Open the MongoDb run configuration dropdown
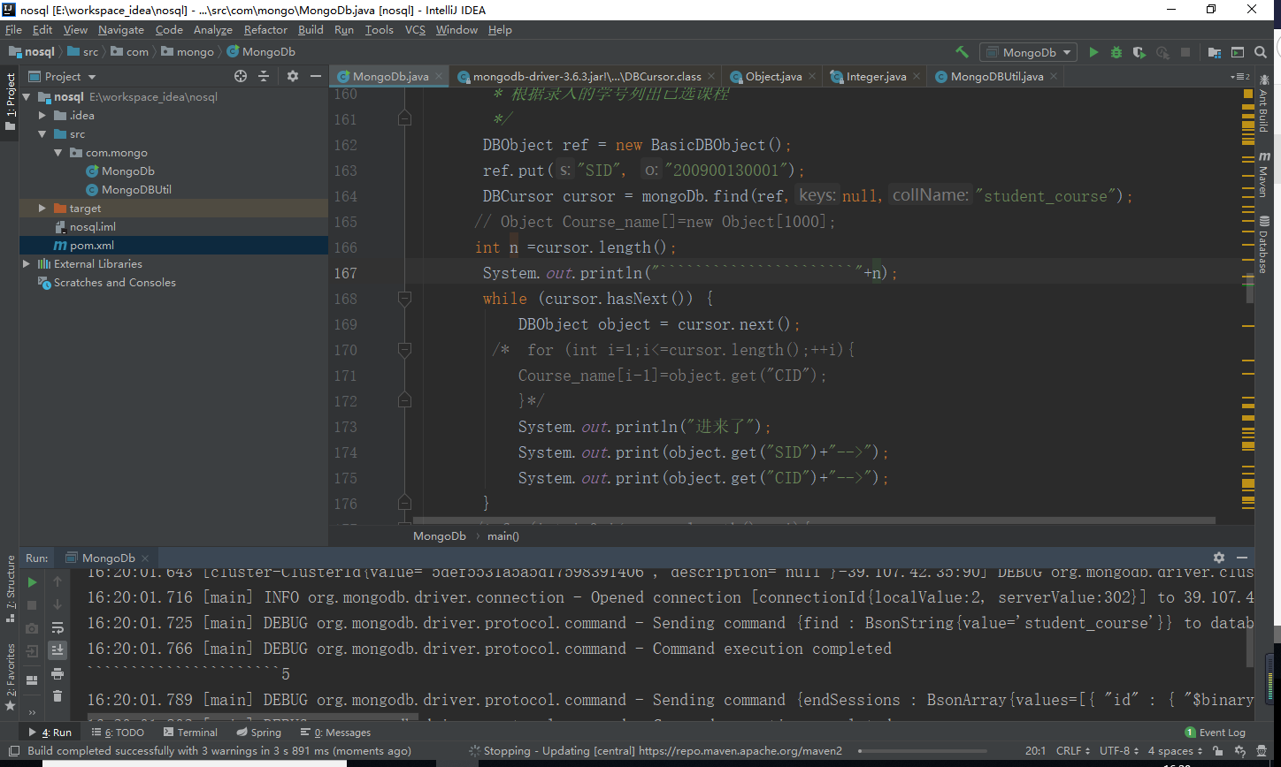This screenshot has height=767, width=1281. (x=1028, y=52)
